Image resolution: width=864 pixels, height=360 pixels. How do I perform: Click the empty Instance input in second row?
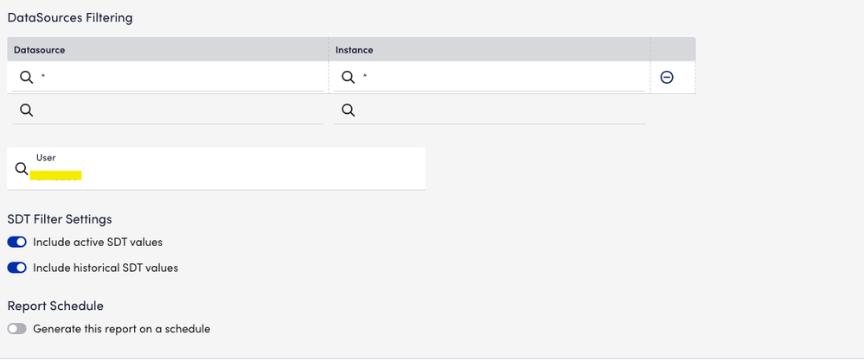point(493,110)
